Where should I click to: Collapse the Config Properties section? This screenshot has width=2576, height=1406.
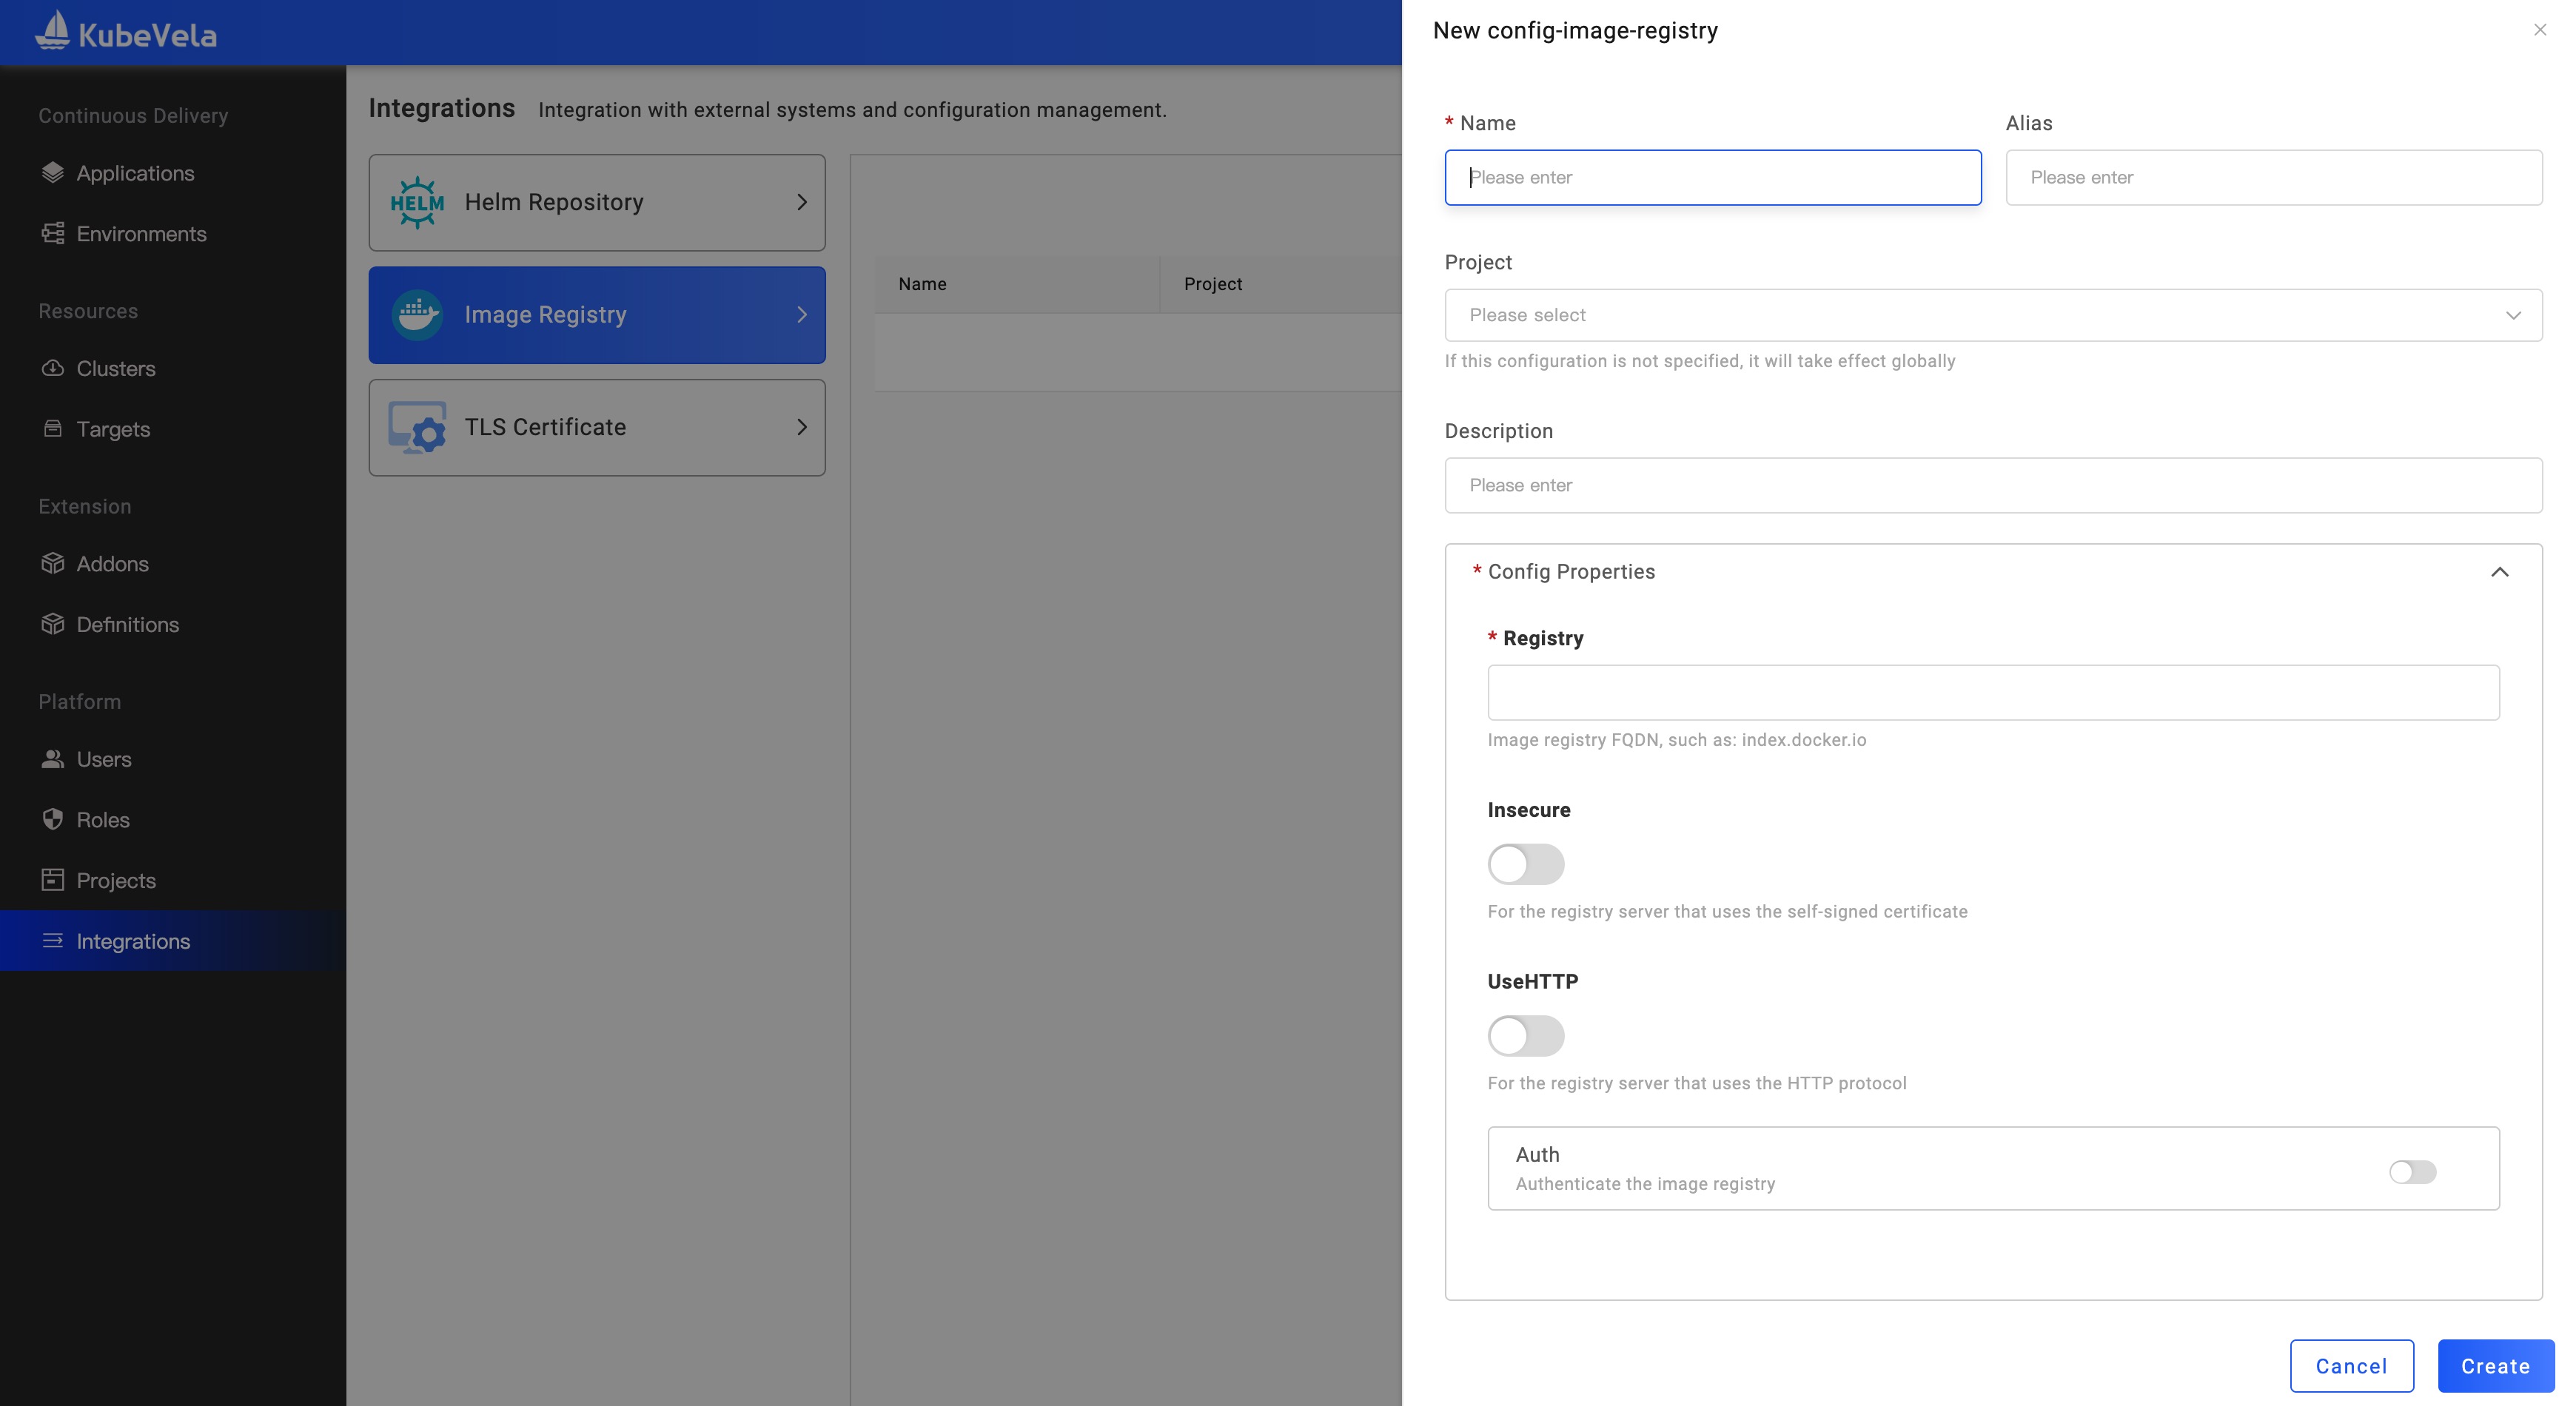pyautogui.click(x=2499, y=572)
